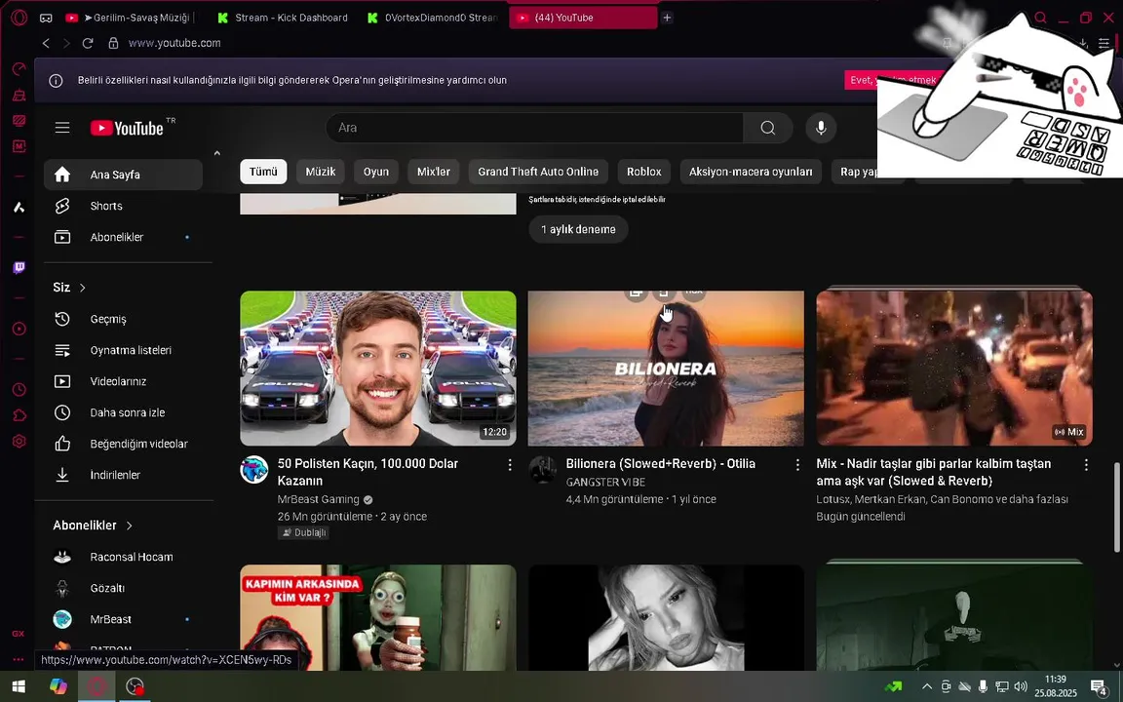Open video title 50 Polisten Kaçın
Screen dimensions: 1123x702
click(368, 472)
